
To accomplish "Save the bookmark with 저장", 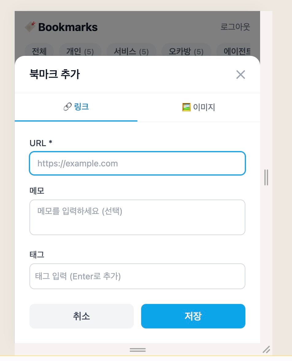I will pos(193,316).
